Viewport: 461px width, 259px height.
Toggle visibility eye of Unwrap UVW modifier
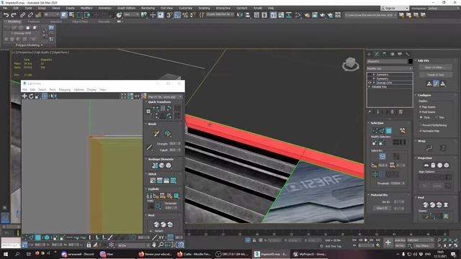[370, 83]
